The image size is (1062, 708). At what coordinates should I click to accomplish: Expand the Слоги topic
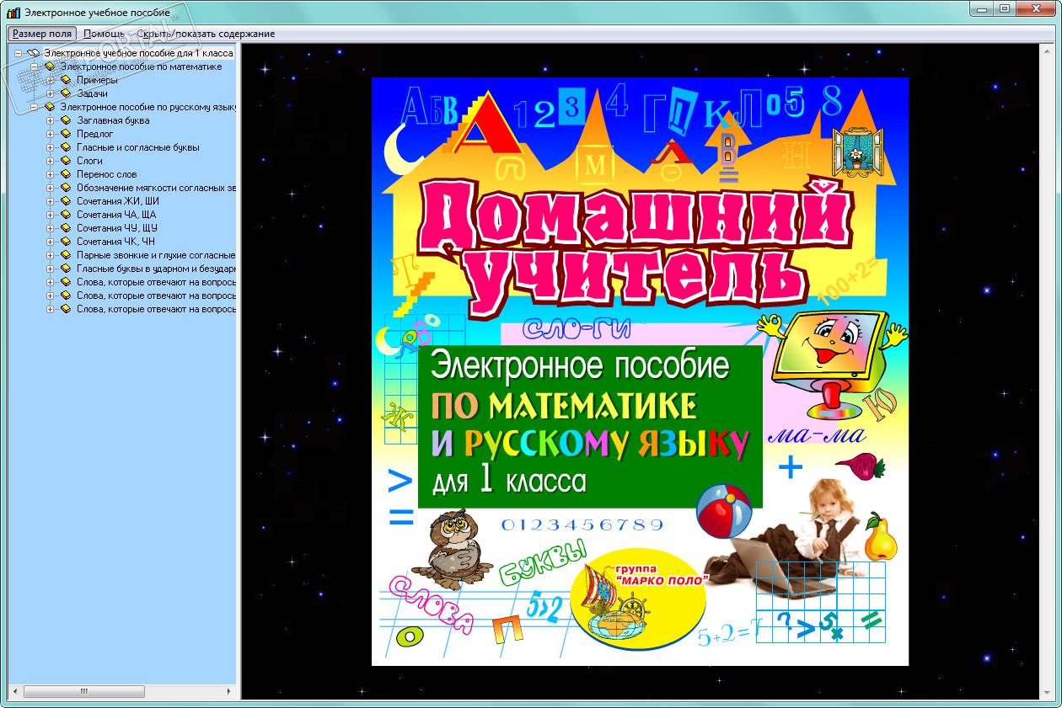pyautogui.click(x=51, y=161)
